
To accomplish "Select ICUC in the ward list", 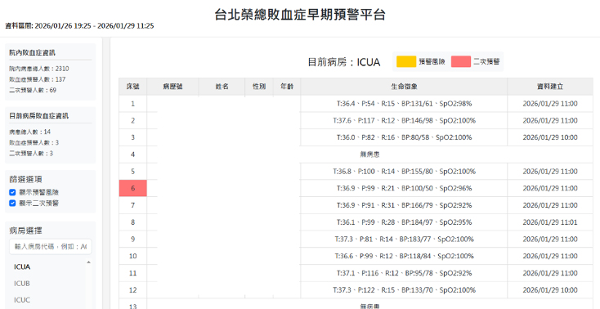I will (x=22, y=300).
